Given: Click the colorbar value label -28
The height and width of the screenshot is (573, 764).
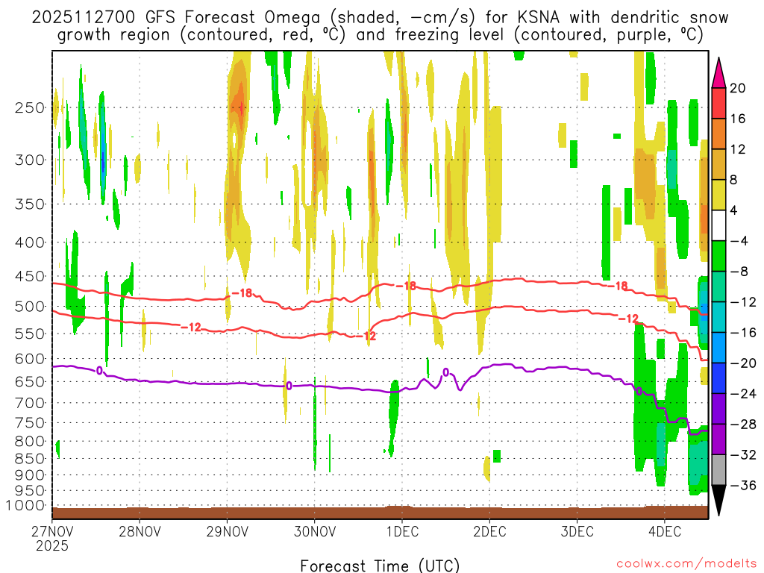Looking at the screenshot, I should (743, 424).
